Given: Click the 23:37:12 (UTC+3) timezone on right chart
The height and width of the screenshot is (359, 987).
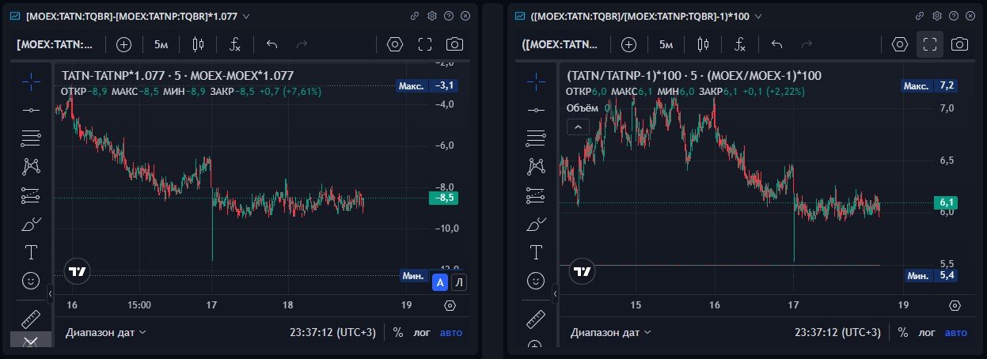Looking at the screenshot, I should coord(836,332).
